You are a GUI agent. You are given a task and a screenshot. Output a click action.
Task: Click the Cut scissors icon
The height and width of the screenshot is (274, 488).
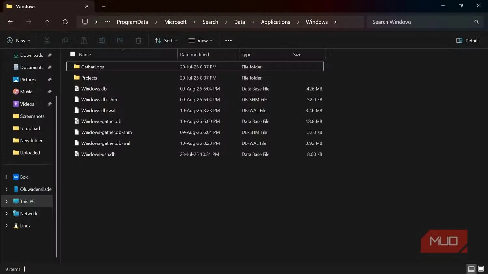click(47, 40)
